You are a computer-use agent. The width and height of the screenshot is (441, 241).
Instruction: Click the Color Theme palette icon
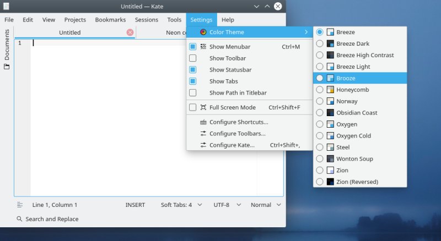click(203, 32)
